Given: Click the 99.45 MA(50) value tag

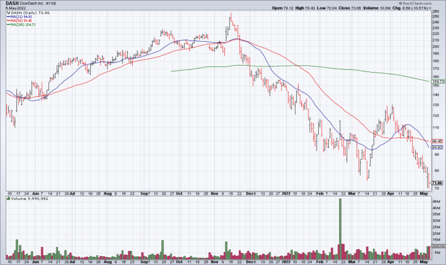Looking at the screenshot, I should 438,141.
